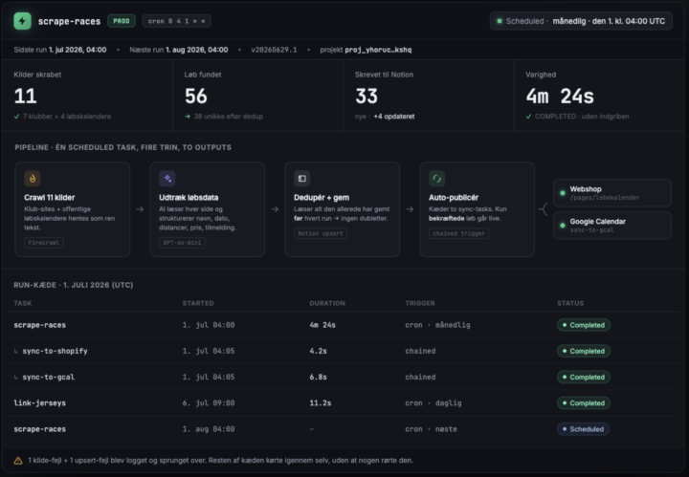Click the version v20260629.1 text
Screen dimensions: 689x477
tap(274, 50)
